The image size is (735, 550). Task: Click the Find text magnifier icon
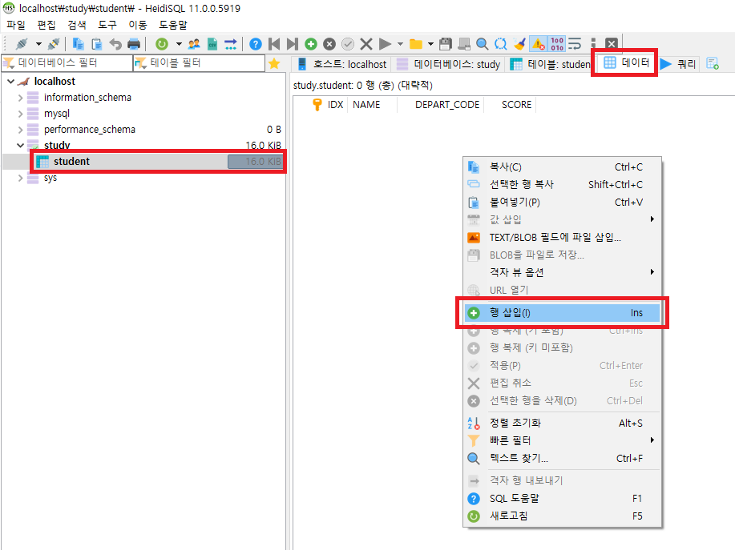point(483,44)
